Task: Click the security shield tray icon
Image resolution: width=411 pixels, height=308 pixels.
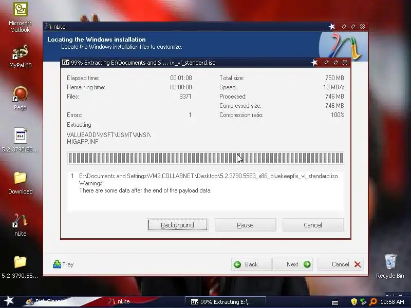Action: point(354,302)
